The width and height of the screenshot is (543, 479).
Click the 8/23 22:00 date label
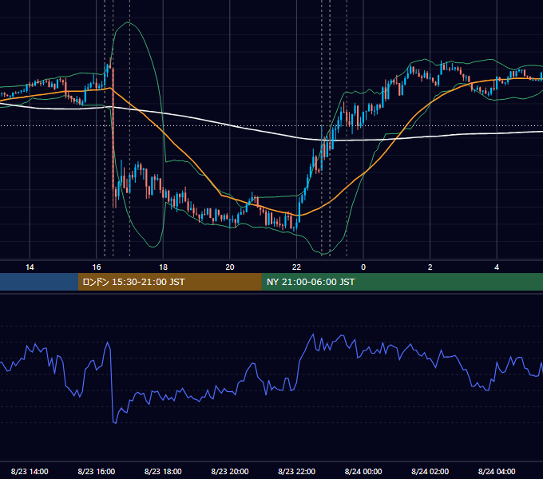[x=297, y=471]
